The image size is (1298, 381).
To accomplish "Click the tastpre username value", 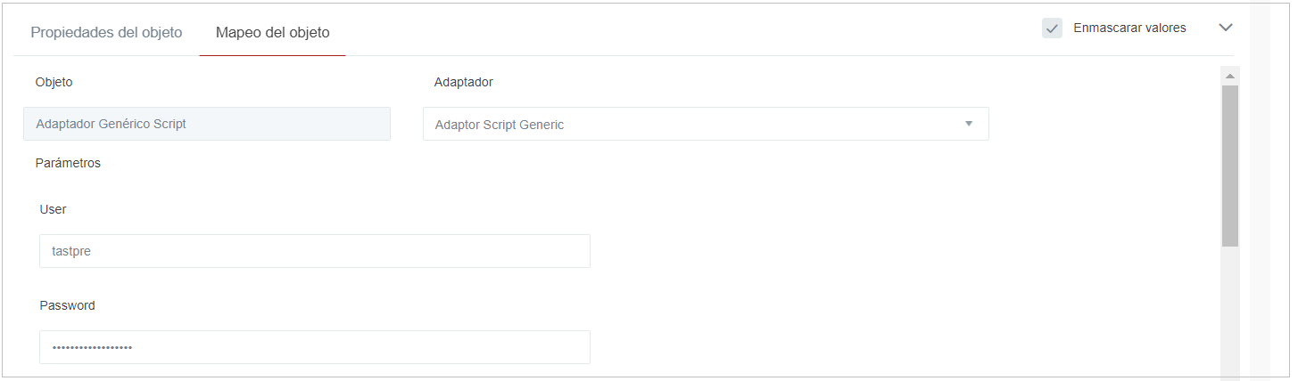I will pos(71,251).
